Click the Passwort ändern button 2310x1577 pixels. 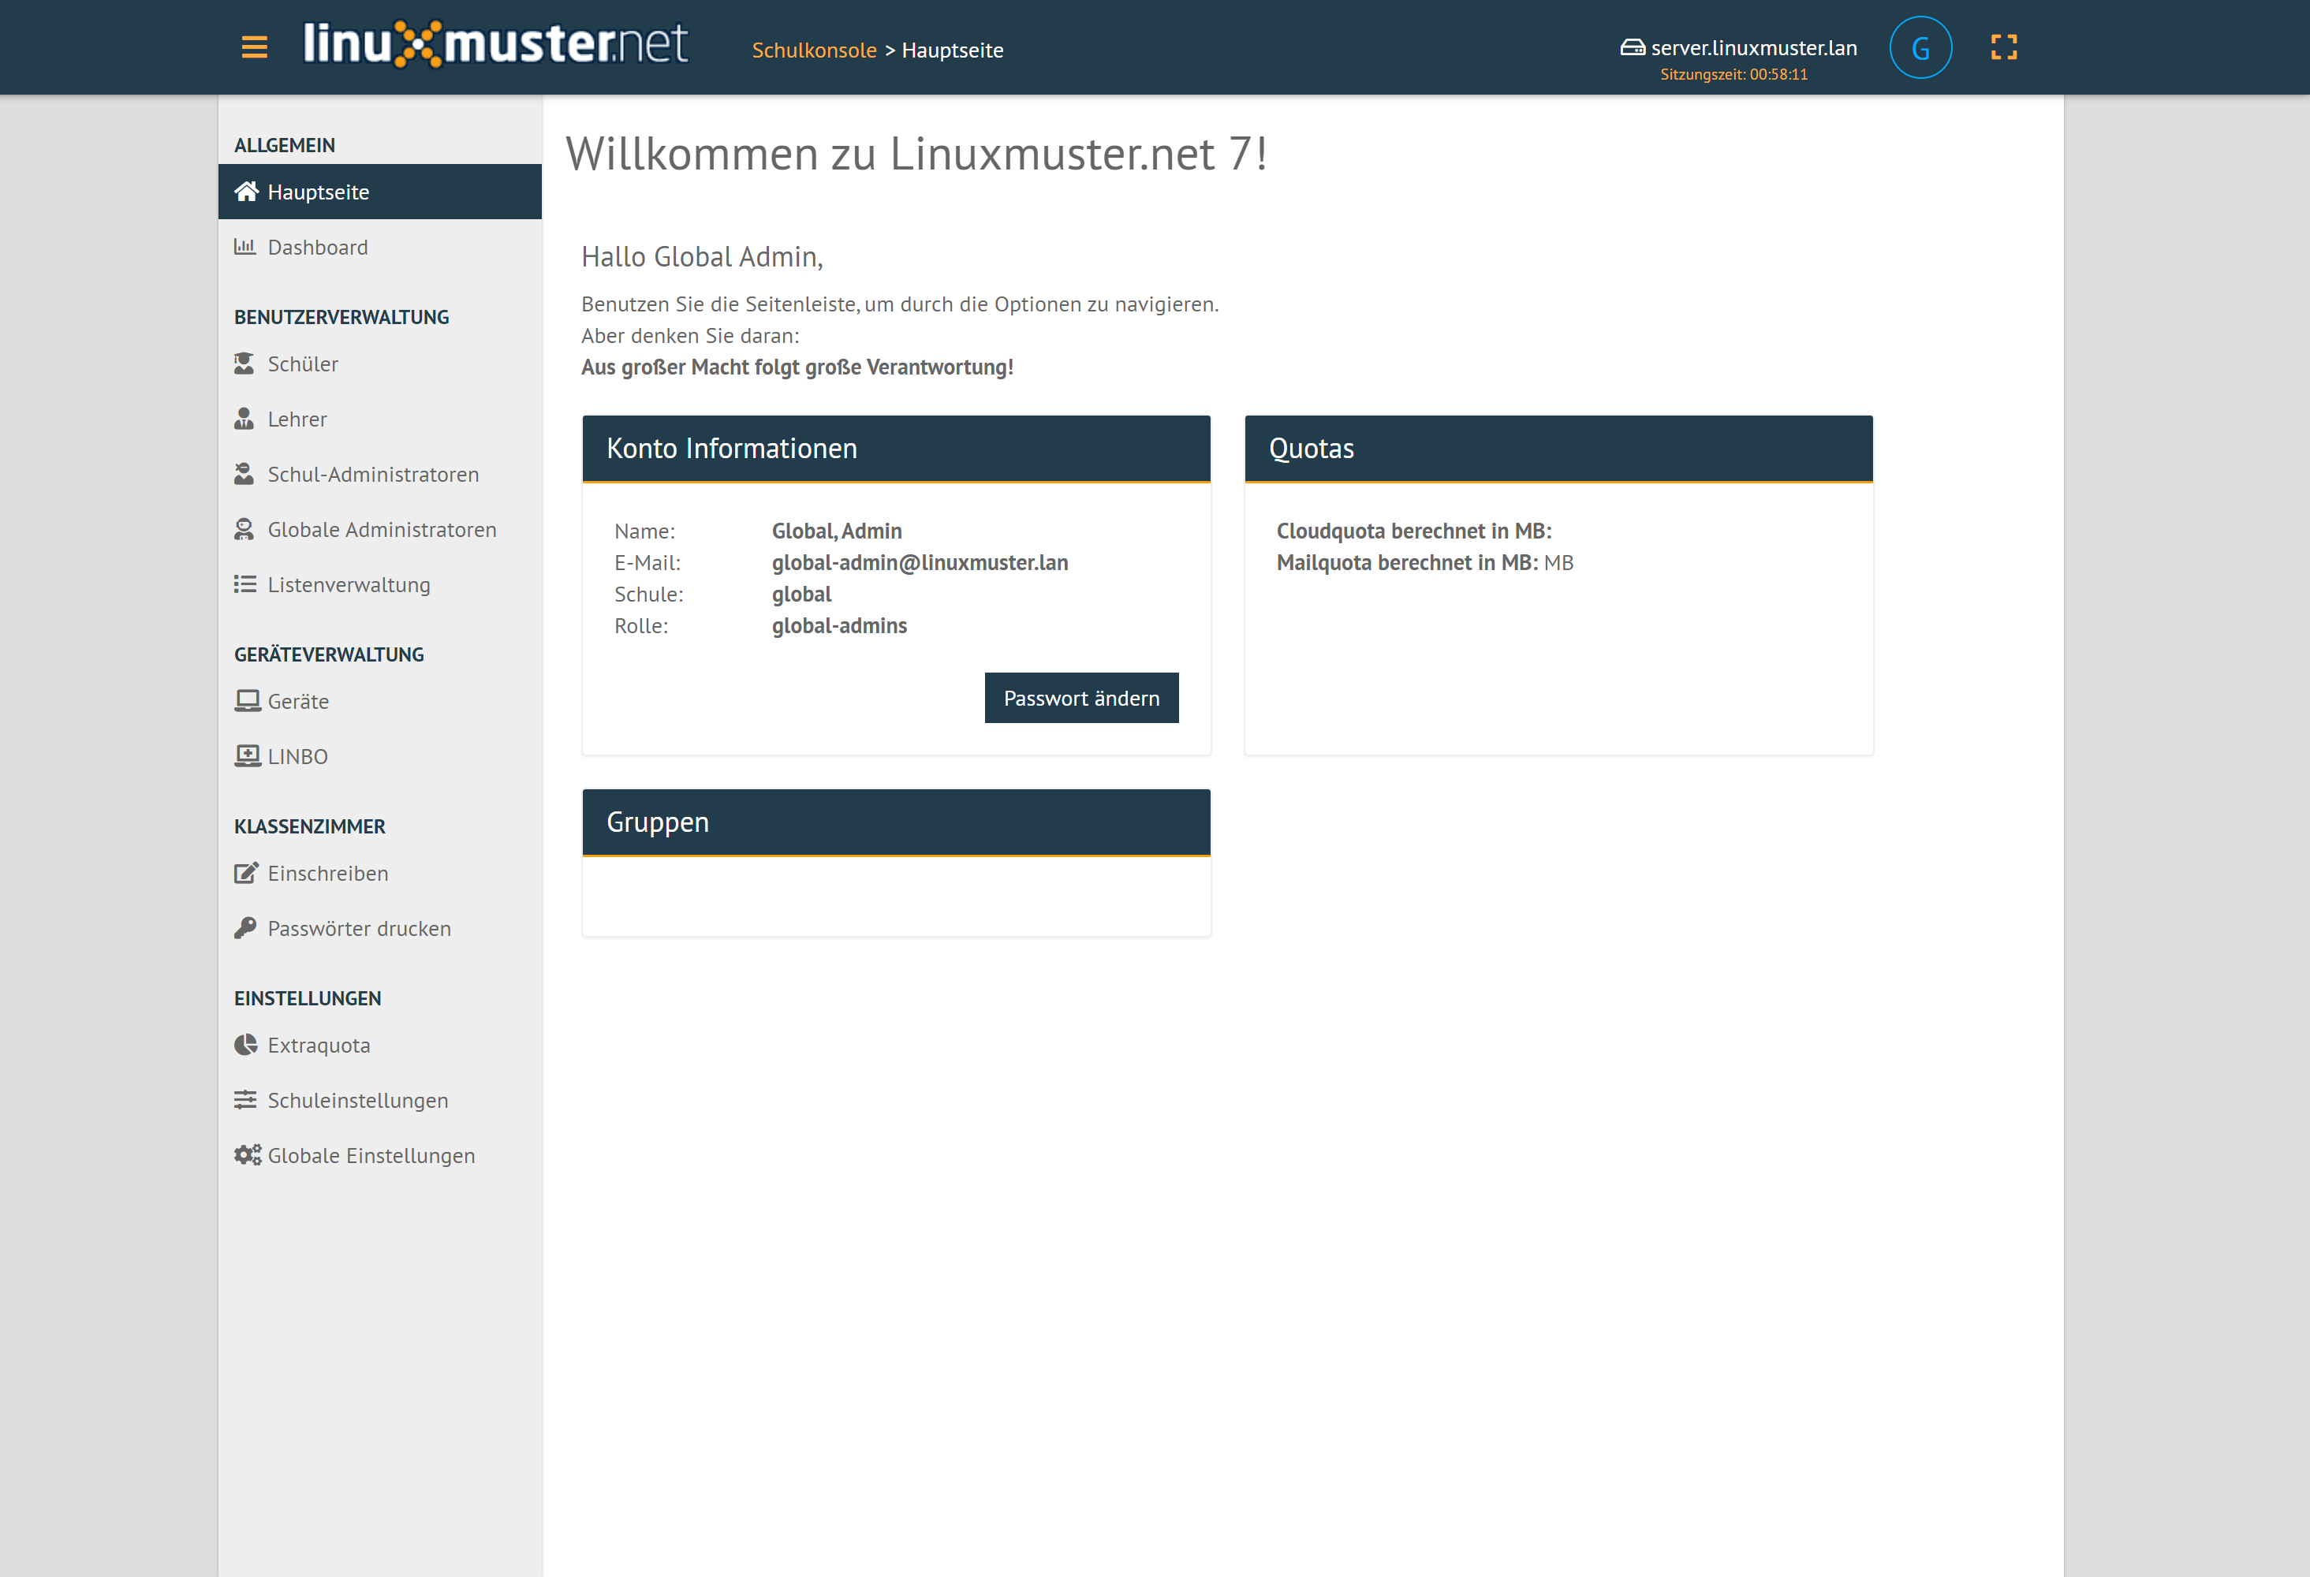click(1080, 698)
